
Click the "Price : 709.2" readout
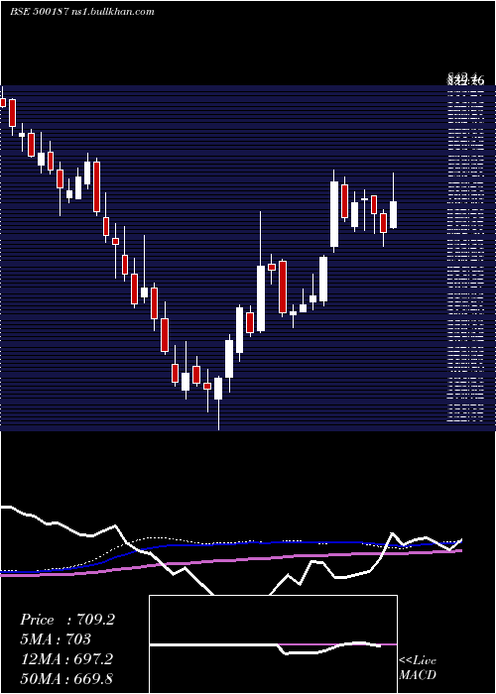click(67, 620)
